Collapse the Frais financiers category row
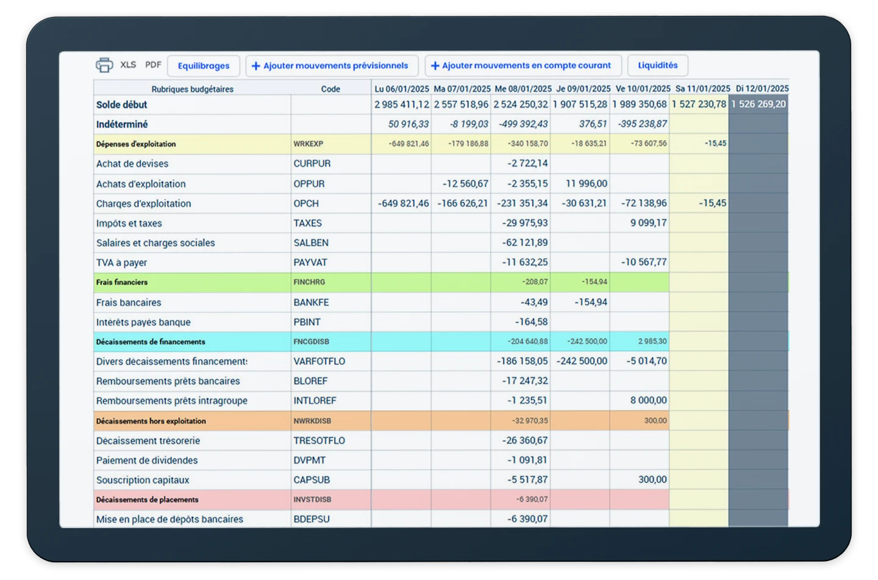Screen dimensions: 878x580 [x=122, y=282]
